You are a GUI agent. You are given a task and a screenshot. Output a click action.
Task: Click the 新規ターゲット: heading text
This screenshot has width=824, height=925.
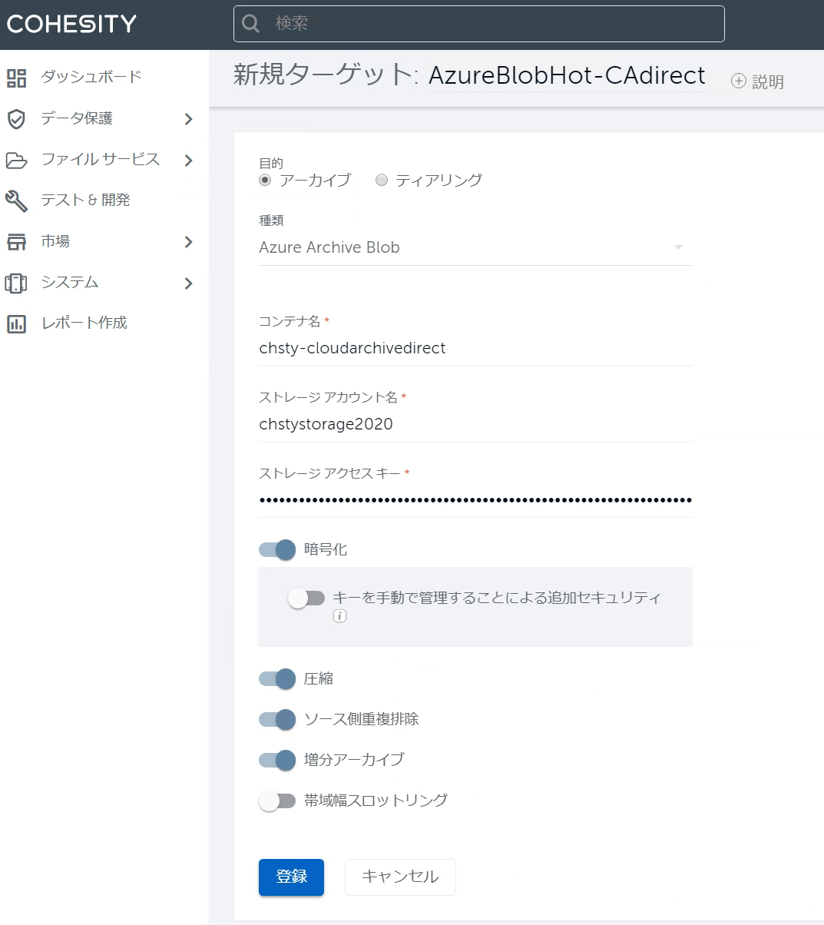[326, 75]
